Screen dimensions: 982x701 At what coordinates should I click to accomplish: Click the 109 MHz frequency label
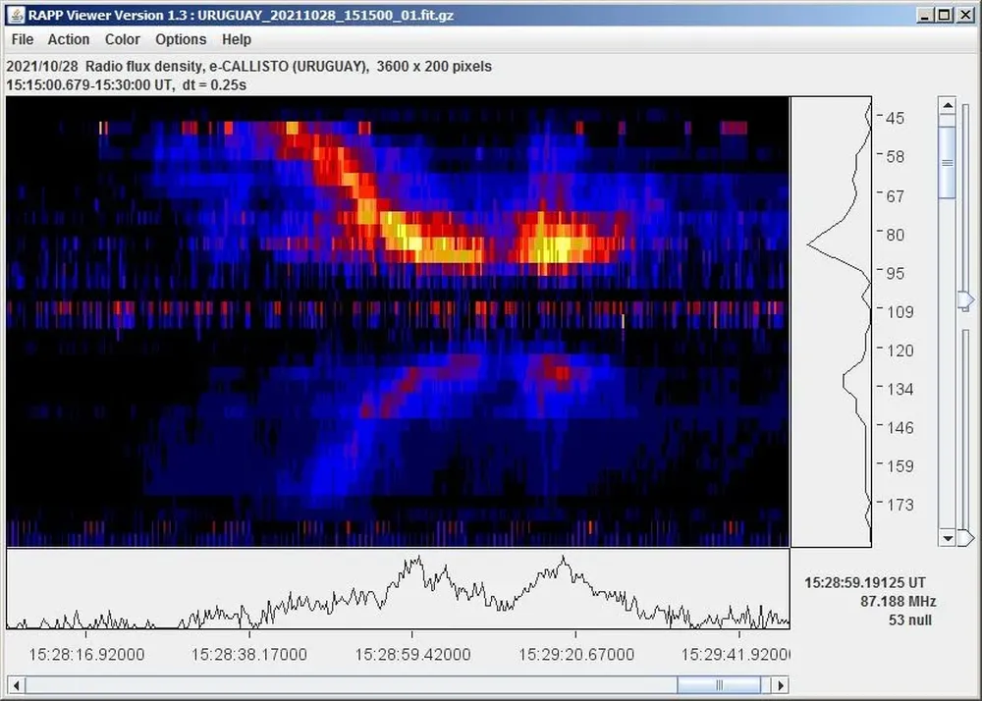[900, 311]
